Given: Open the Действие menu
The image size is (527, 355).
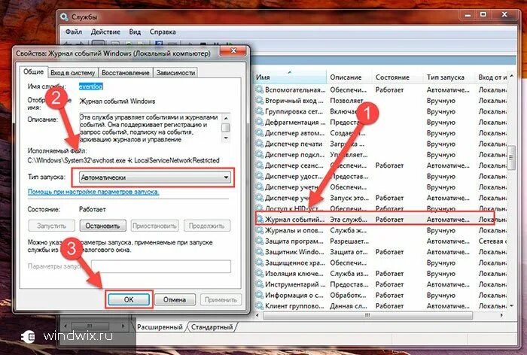Looking at the screenshot, I should (105, 32).
